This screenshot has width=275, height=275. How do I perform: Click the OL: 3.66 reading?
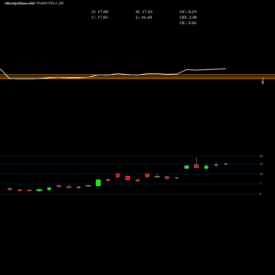pyautogui.click(x=188, y=23)
